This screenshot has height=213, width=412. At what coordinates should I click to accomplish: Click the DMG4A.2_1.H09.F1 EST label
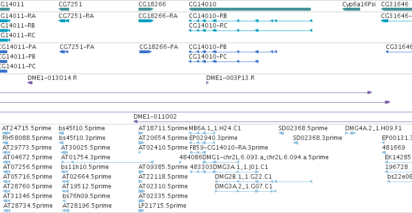pos(373,128)
